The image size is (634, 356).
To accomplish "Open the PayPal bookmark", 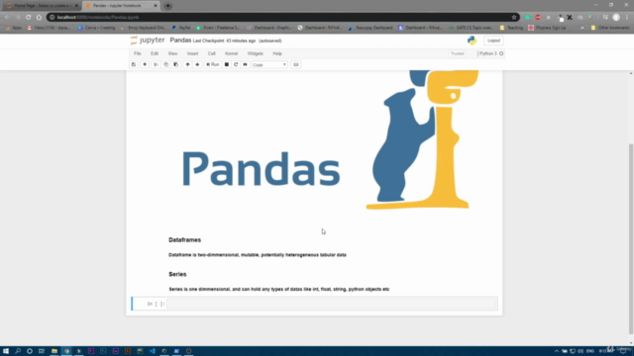I will pyautogui.click(x=180, y=28).
